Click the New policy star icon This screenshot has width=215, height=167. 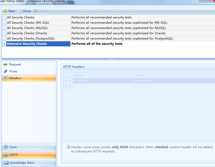[x=5, y=11]
